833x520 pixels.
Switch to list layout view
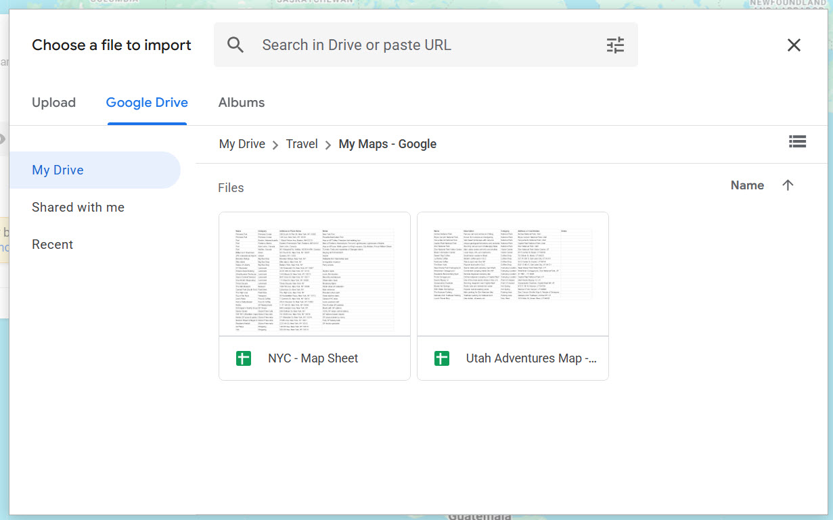point(797,141)
